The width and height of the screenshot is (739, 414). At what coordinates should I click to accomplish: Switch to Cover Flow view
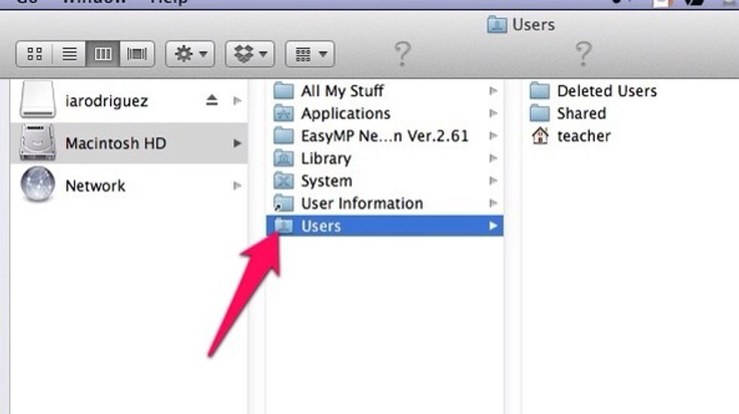tap(136, 54)
